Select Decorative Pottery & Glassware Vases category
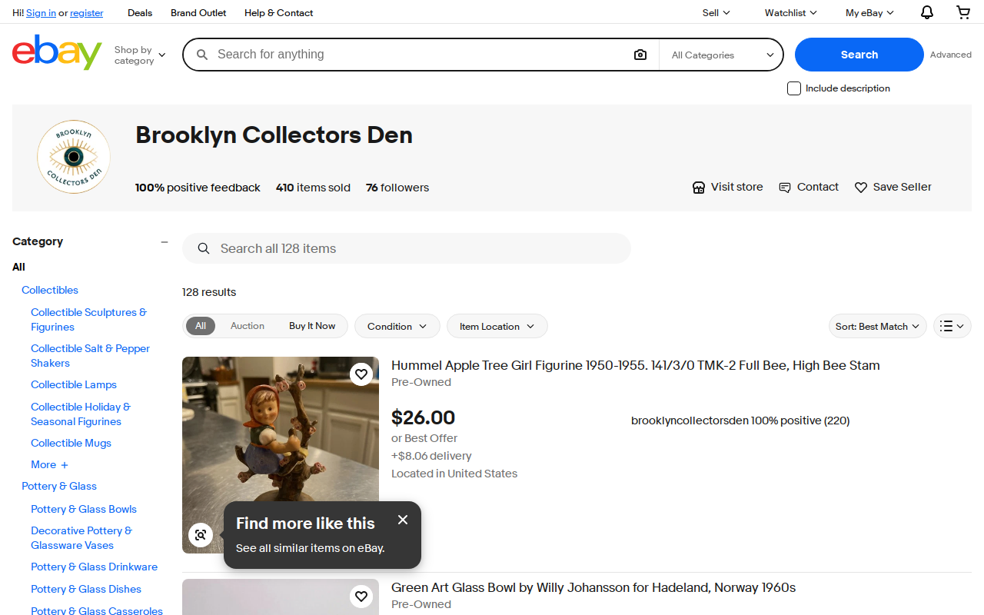984x615 pixels. [x=81, y=538]
